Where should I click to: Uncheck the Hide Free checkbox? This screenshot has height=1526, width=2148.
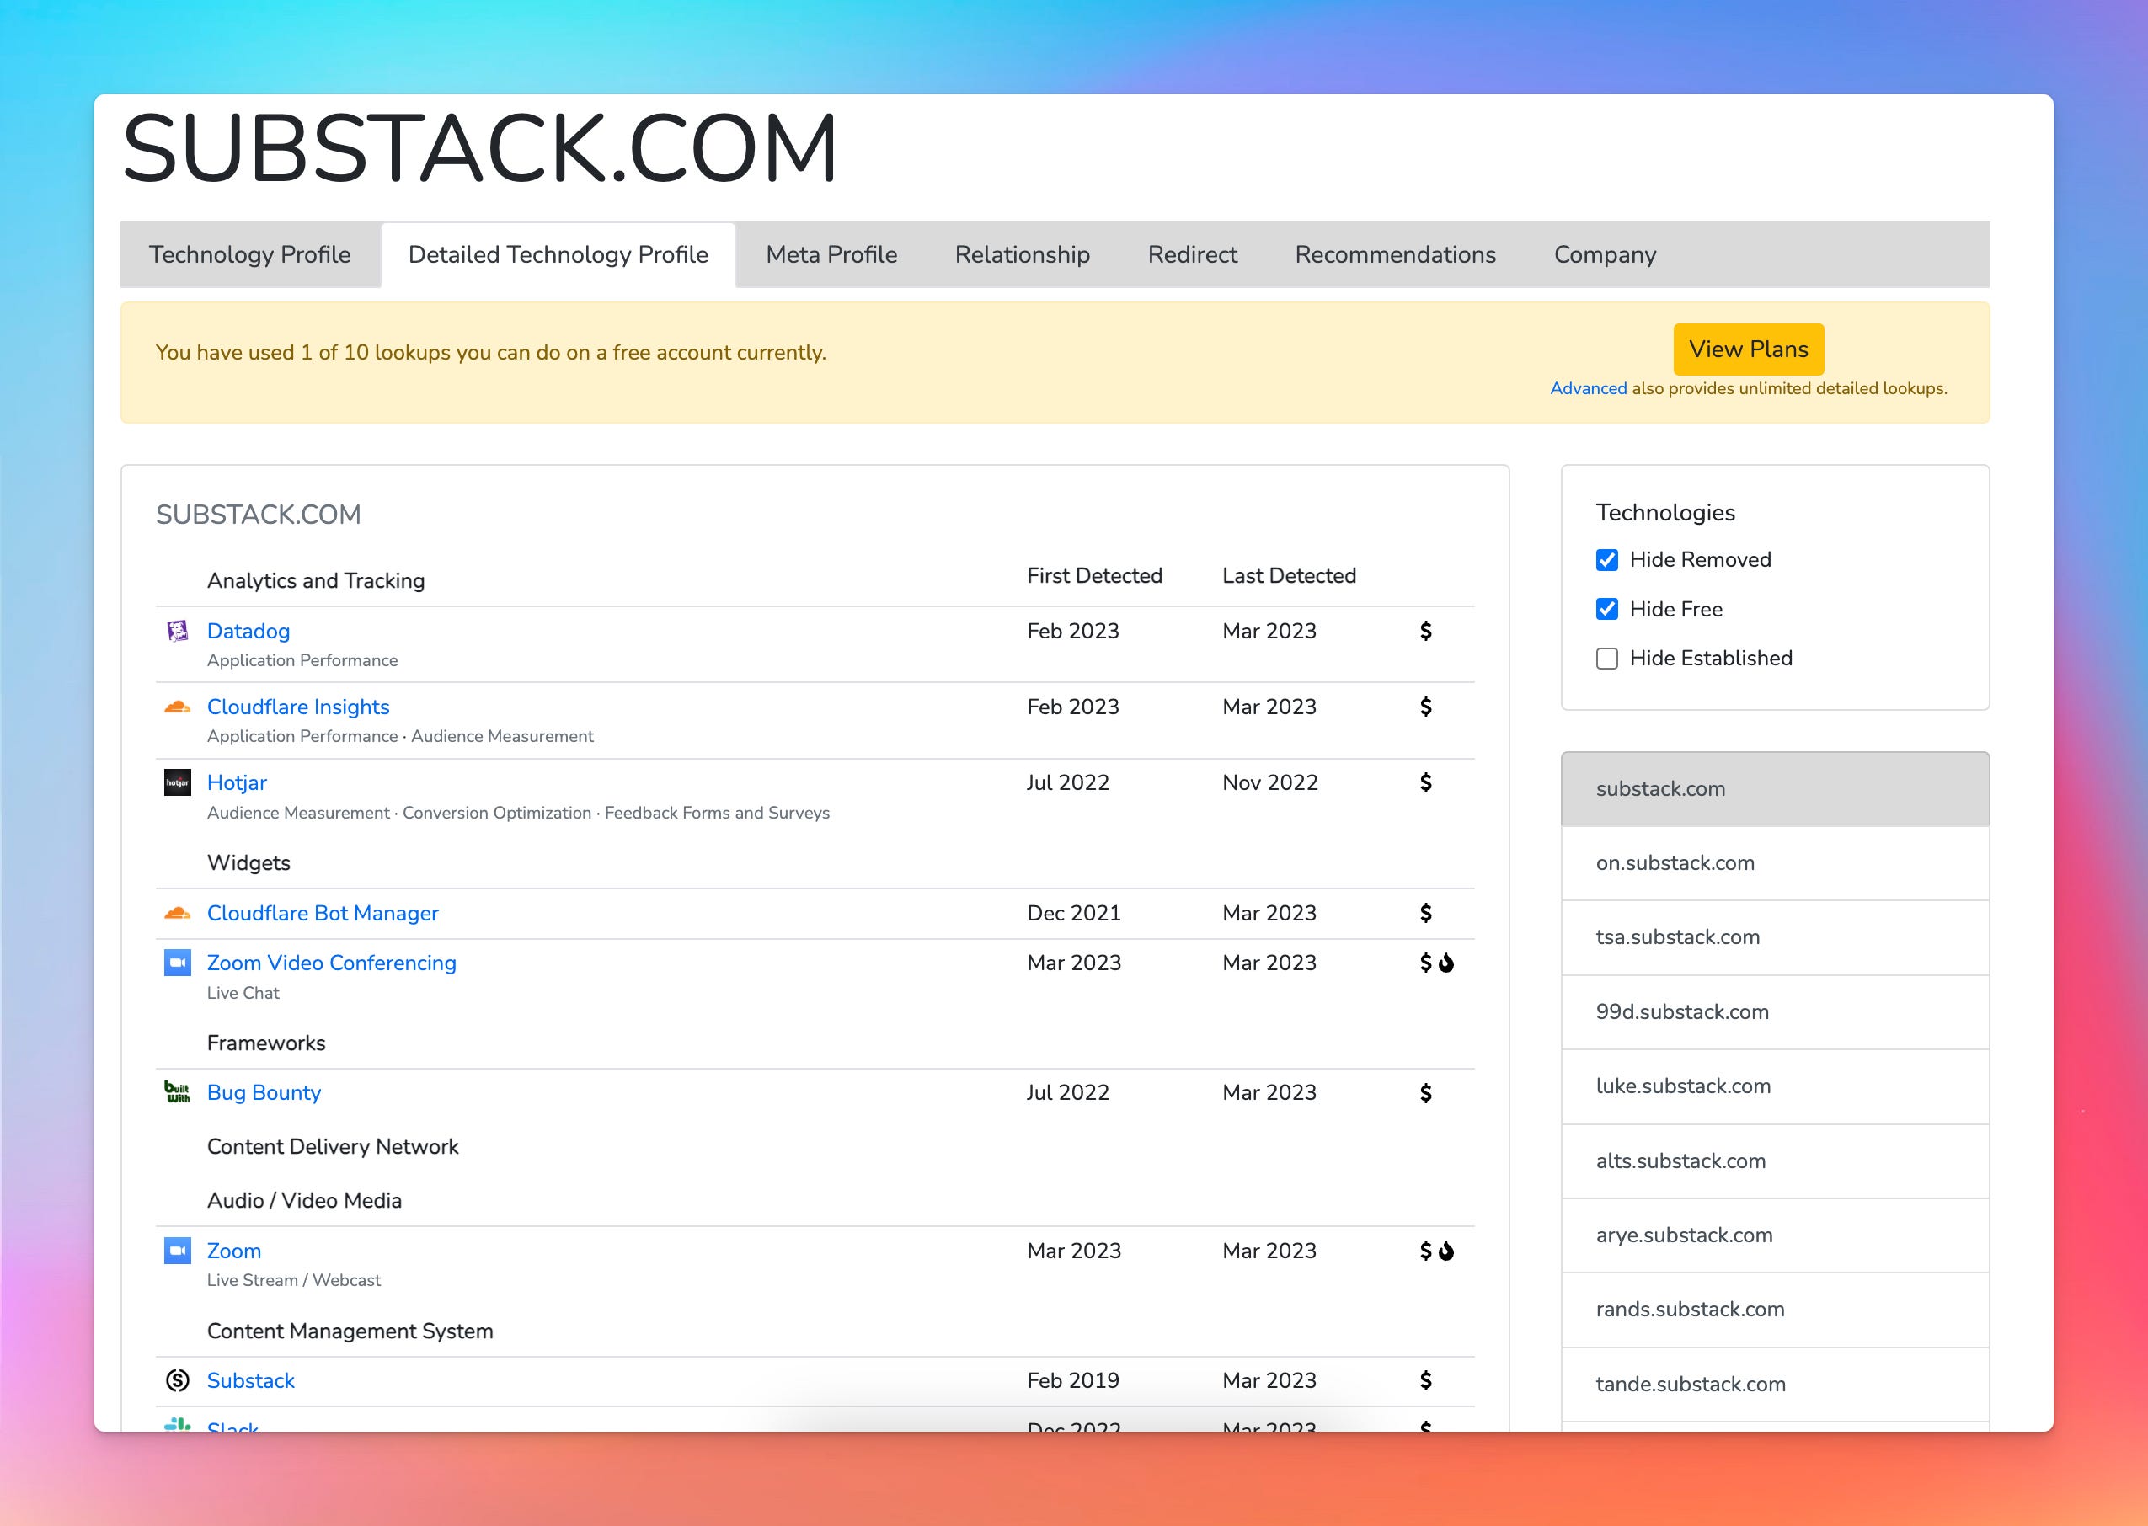click(x=1606, y=609)
